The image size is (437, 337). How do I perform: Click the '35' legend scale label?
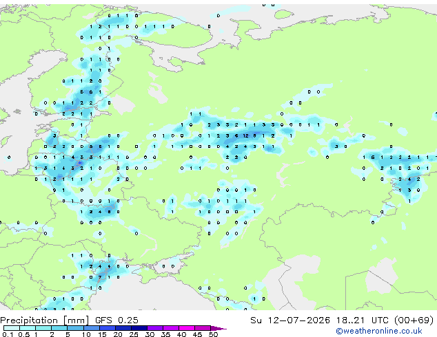(165, 334)
